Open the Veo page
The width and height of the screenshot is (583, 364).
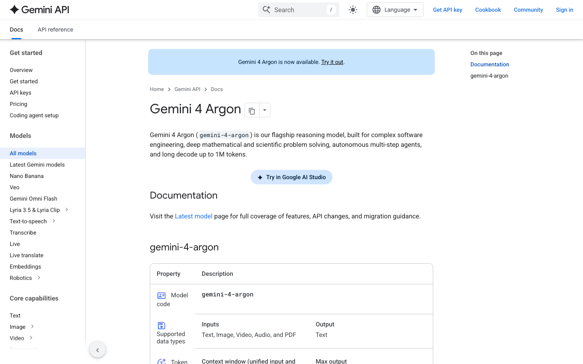15,187
